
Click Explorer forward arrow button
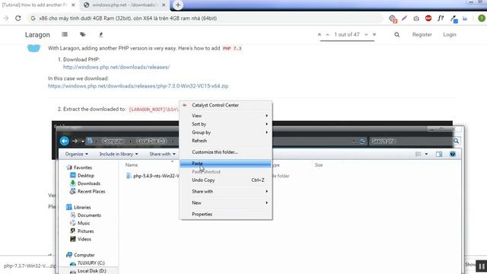tap(75, 141)
